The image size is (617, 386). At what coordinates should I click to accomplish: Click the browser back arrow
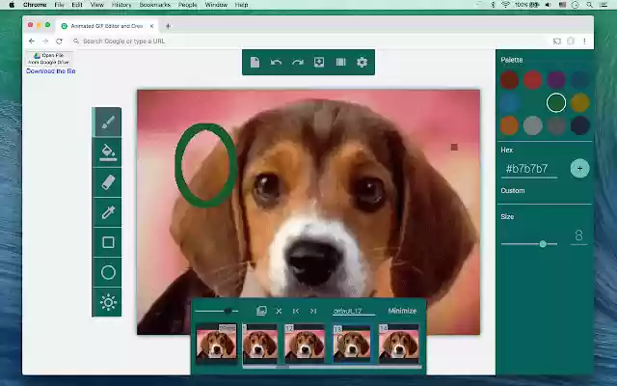(32, 41)
